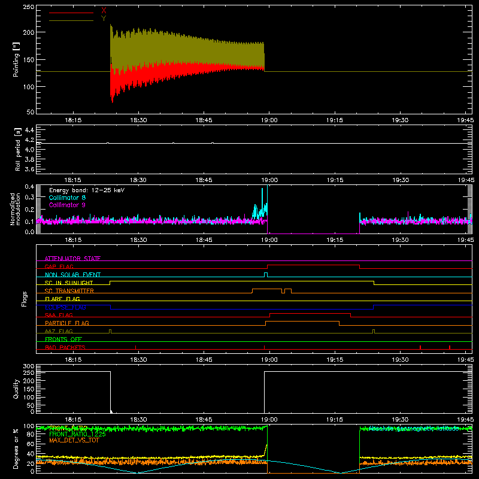Click the NON_SOLAR_EVENT flag label
Viewport: 479px width, 479px height.
pos(72,275)
